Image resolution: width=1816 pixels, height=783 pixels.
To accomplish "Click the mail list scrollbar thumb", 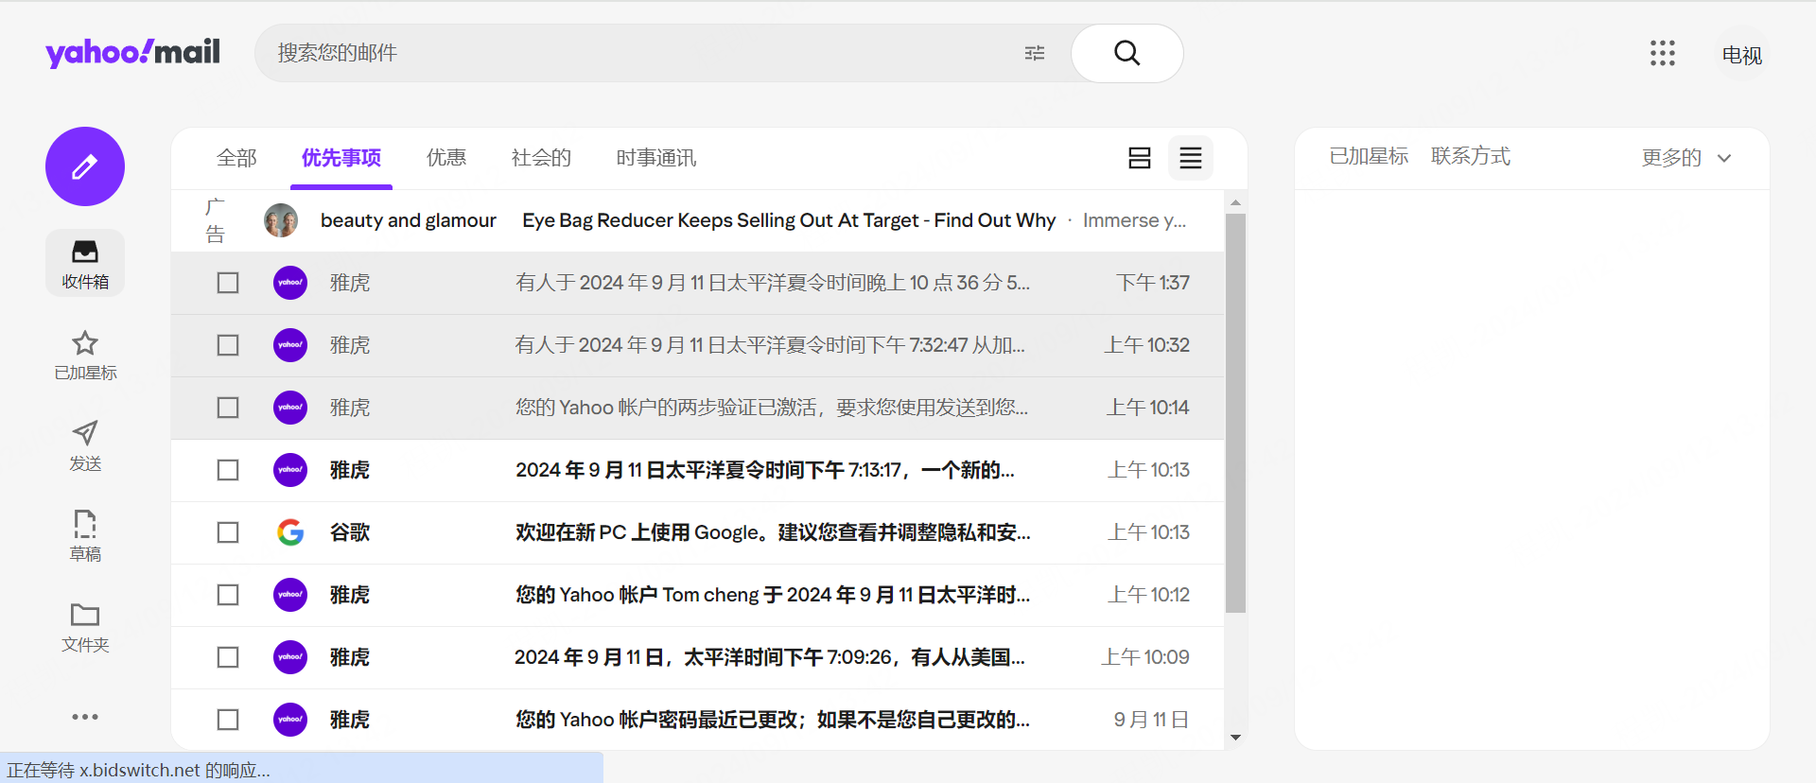I will (1235, 413).
